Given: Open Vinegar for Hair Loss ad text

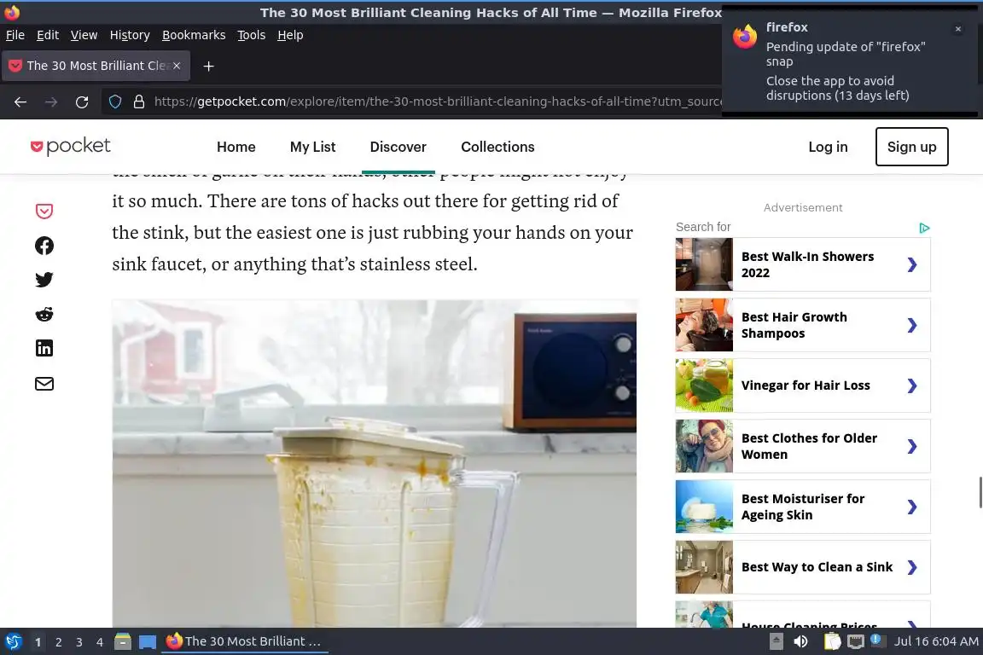Looking at the screenshot, I should click(806, 385).
